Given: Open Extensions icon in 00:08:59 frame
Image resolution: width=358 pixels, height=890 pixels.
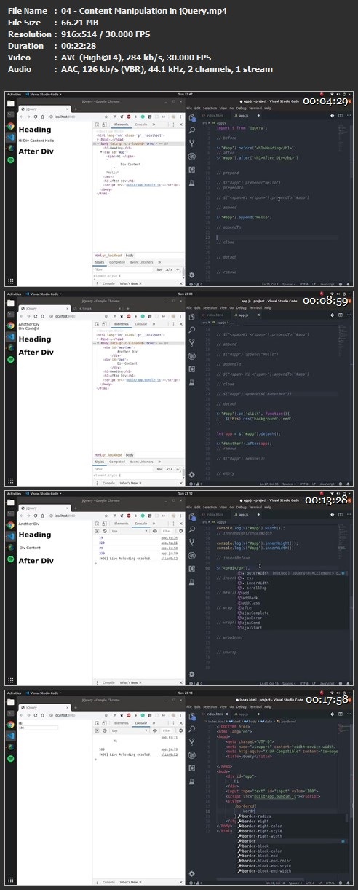Looking at the screenshot, I should click(x=192, y=369).
